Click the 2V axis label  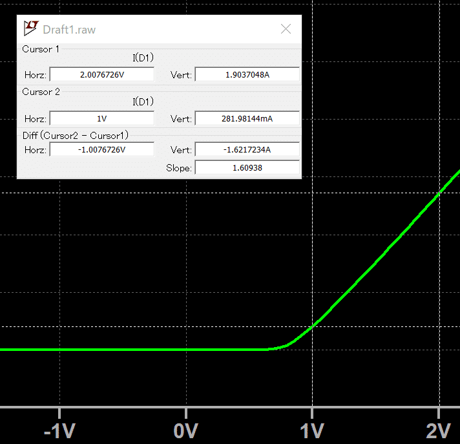[x=438, y=431]
